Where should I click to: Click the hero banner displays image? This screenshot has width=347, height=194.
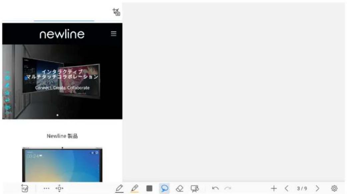(62, 82)
